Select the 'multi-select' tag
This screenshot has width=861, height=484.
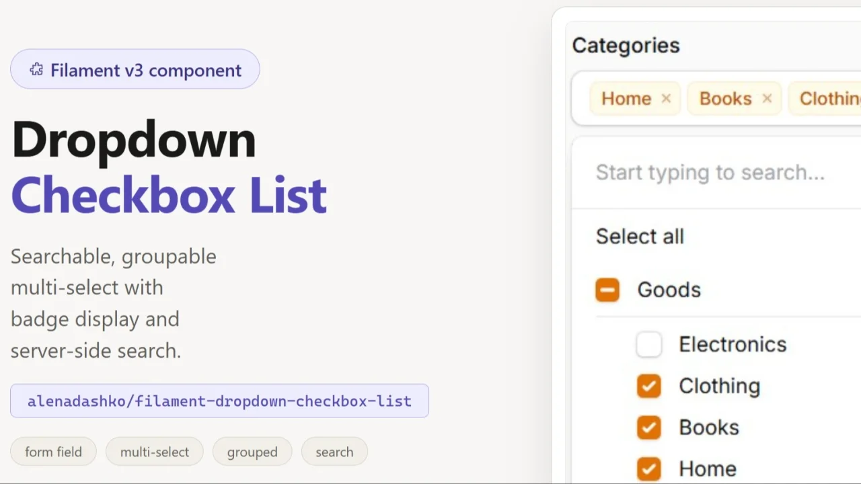pos(155,452)
